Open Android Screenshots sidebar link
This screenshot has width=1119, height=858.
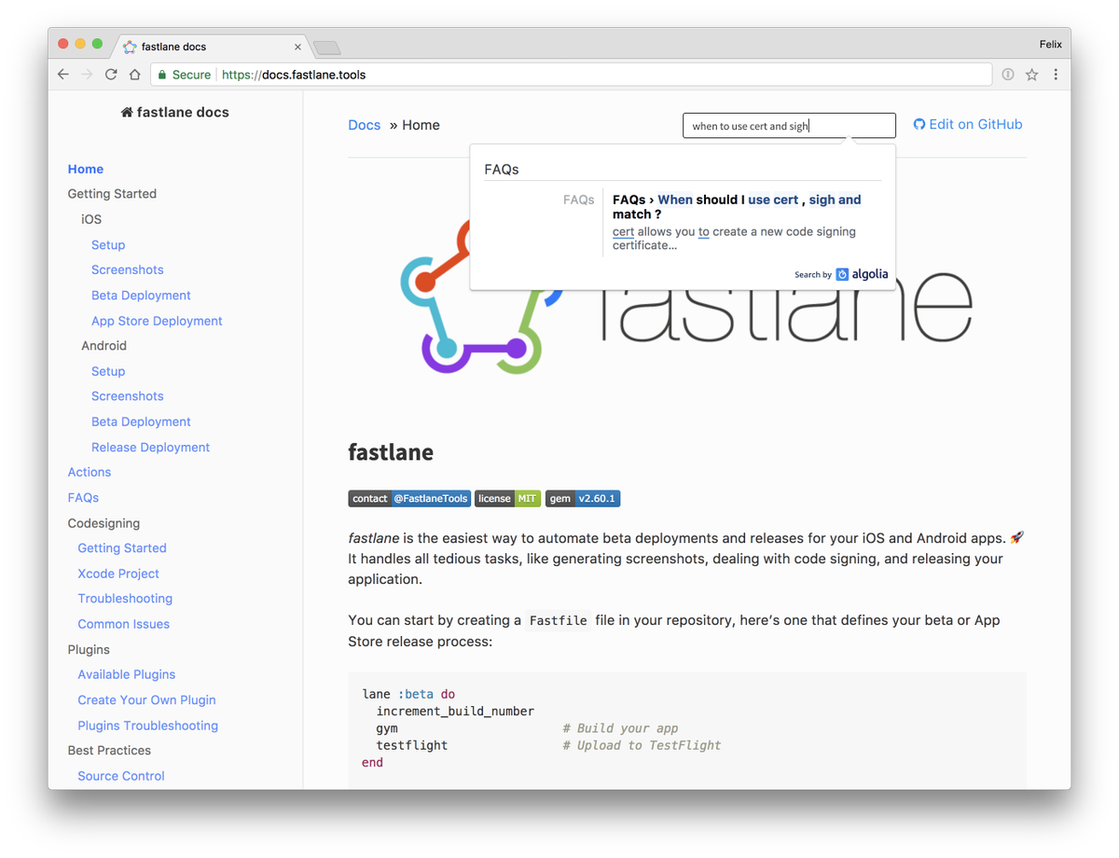click(x=128, y=396)
